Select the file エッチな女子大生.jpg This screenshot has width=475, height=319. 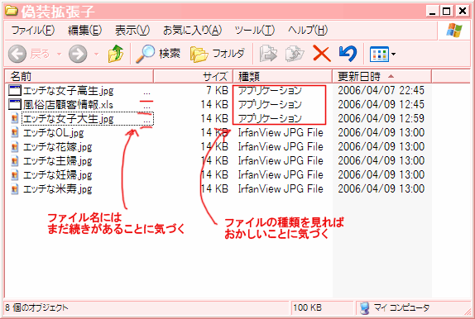(68, 119)
